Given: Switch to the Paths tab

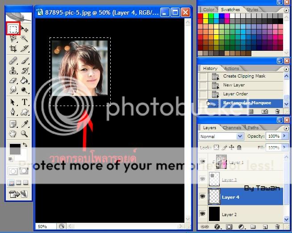Looking at the screenshot, I should tap(253, 128).
